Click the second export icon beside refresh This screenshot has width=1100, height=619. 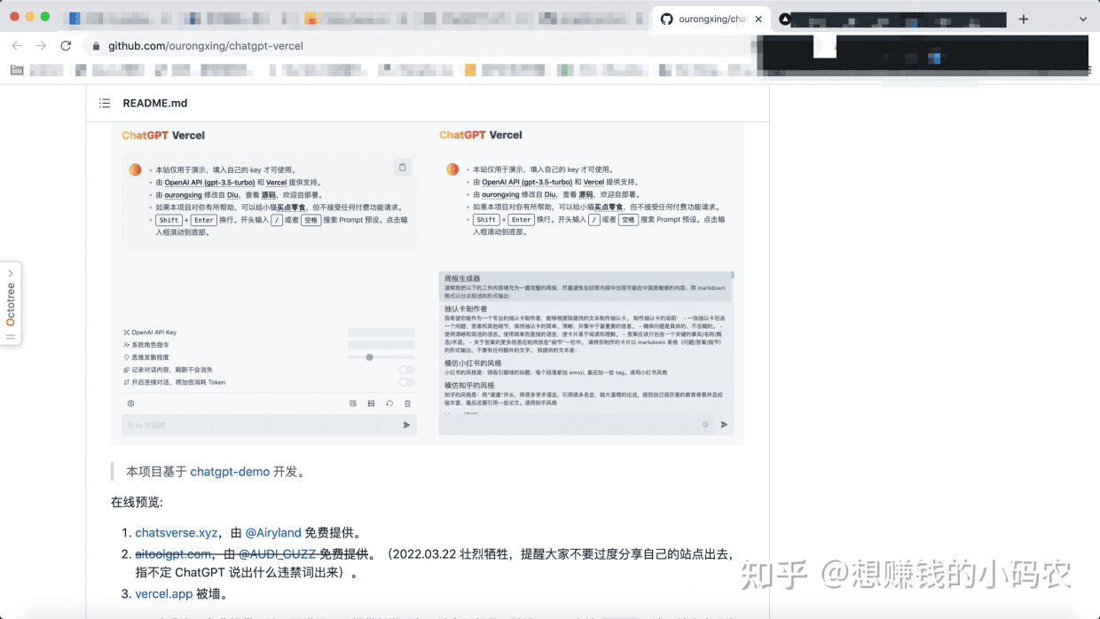click(371, 403)
